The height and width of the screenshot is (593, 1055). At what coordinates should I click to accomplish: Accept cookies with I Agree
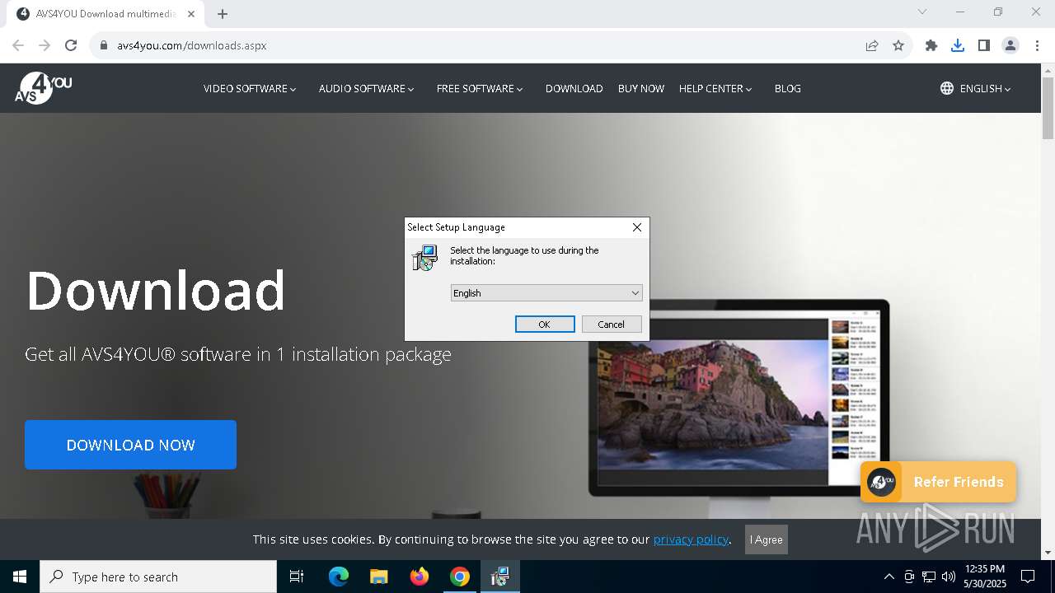coord(767,539)
